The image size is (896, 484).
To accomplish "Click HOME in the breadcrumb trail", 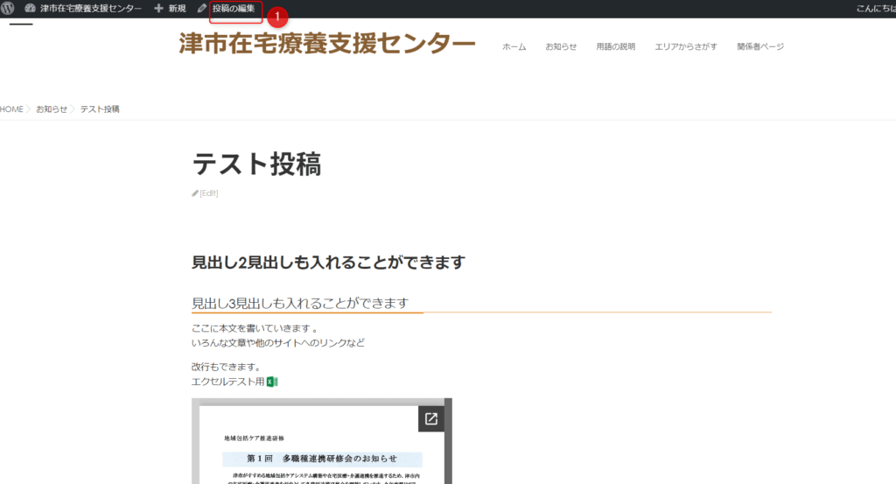I will click(11, 109).
